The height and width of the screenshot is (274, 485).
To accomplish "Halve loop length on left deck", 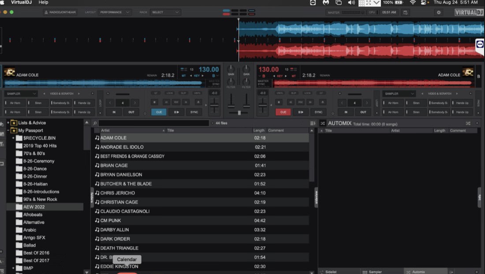I will point(110,103).
